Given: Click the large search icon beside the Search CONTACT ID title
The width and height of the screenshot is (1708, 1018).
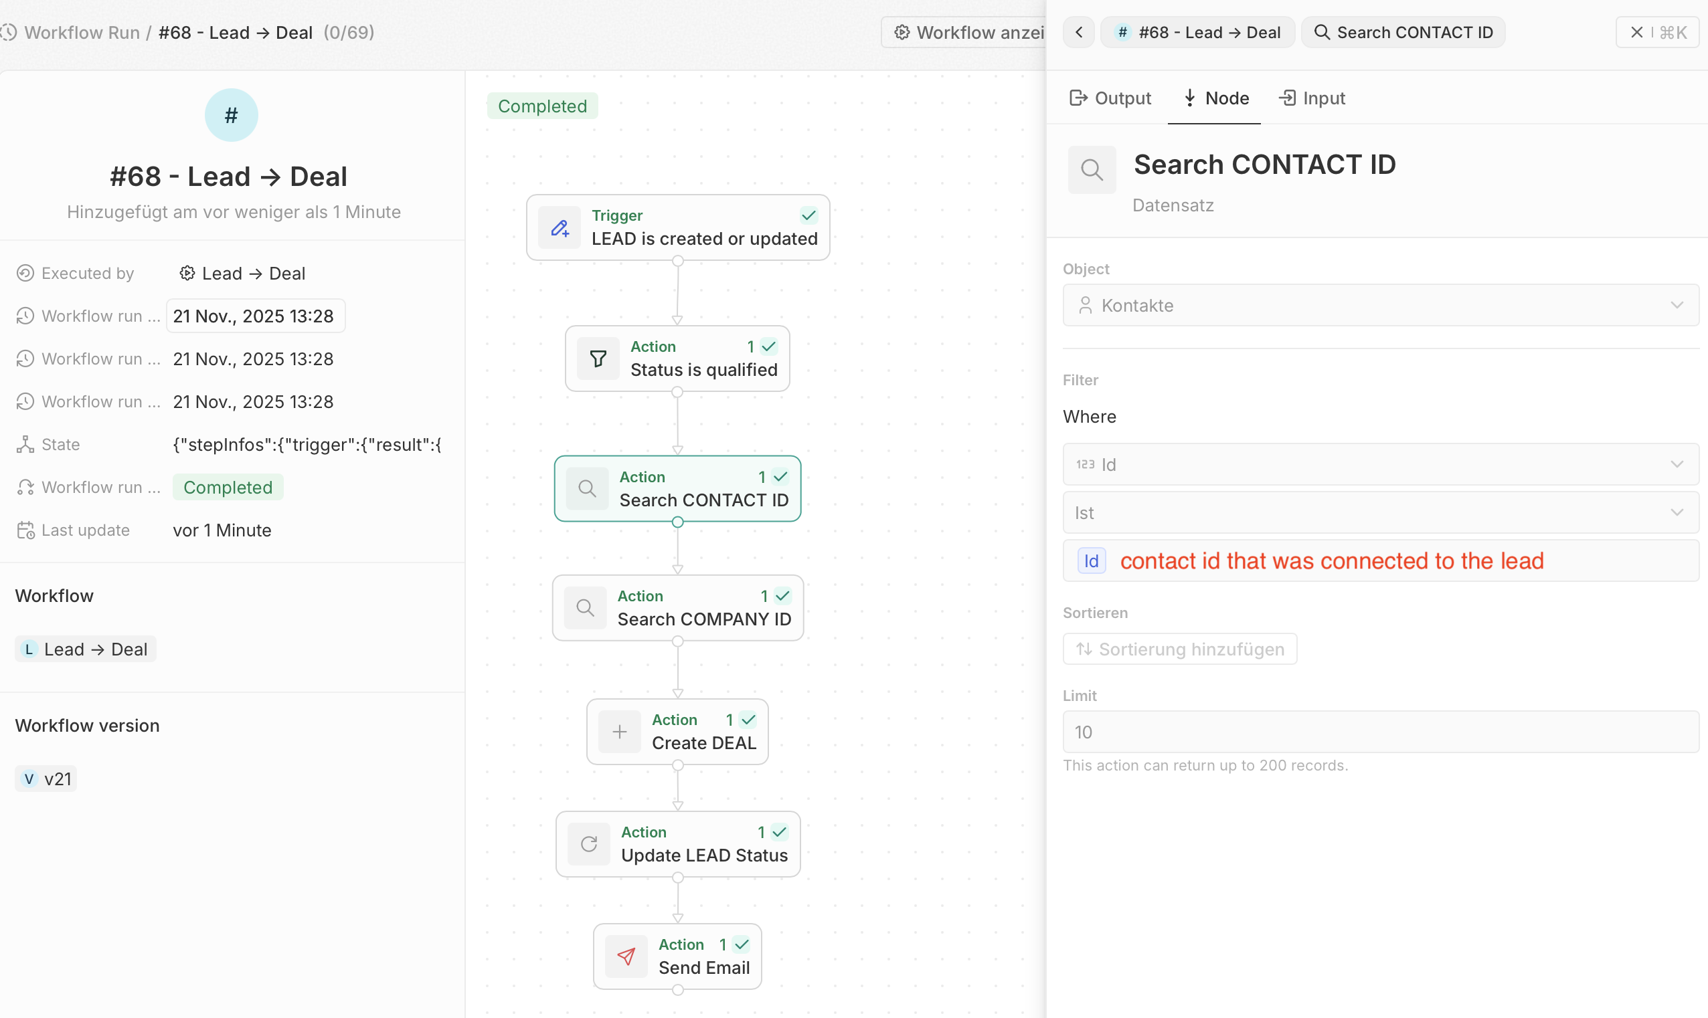Looking at the screenshot, I should click(1091, 169).
